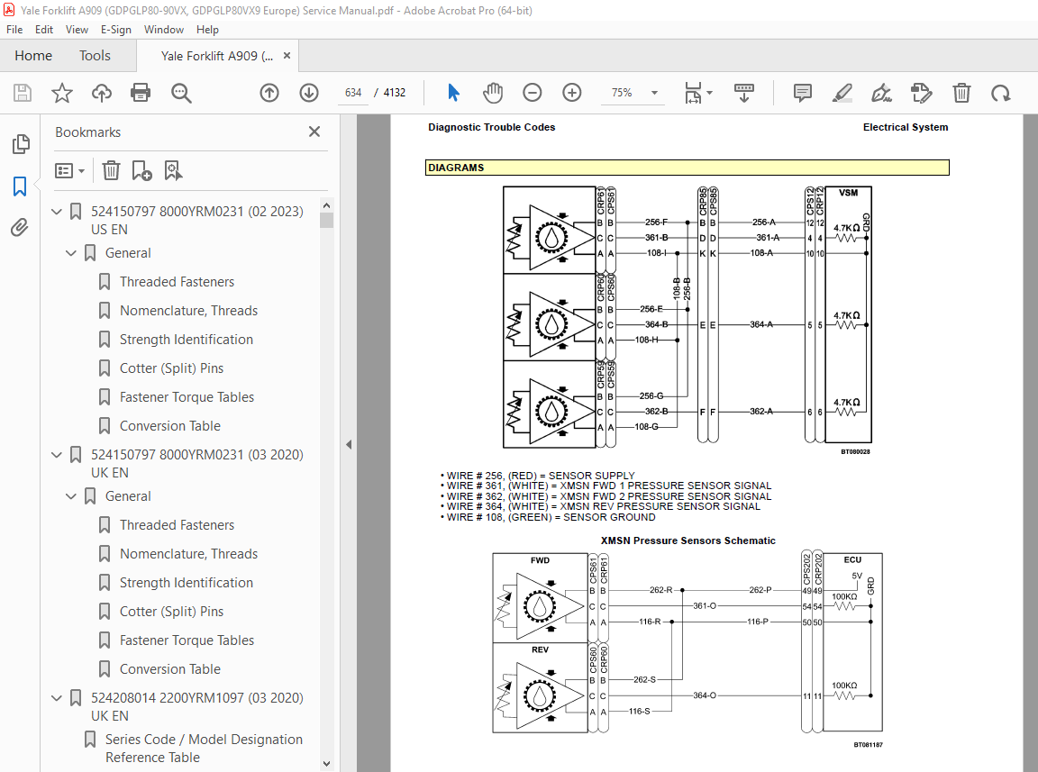The width and height of the screenshot is (1038, 772).
Task: Collapse the 524150797 8000YRM0231 (02 2023) bookmark
Action: 57,212
